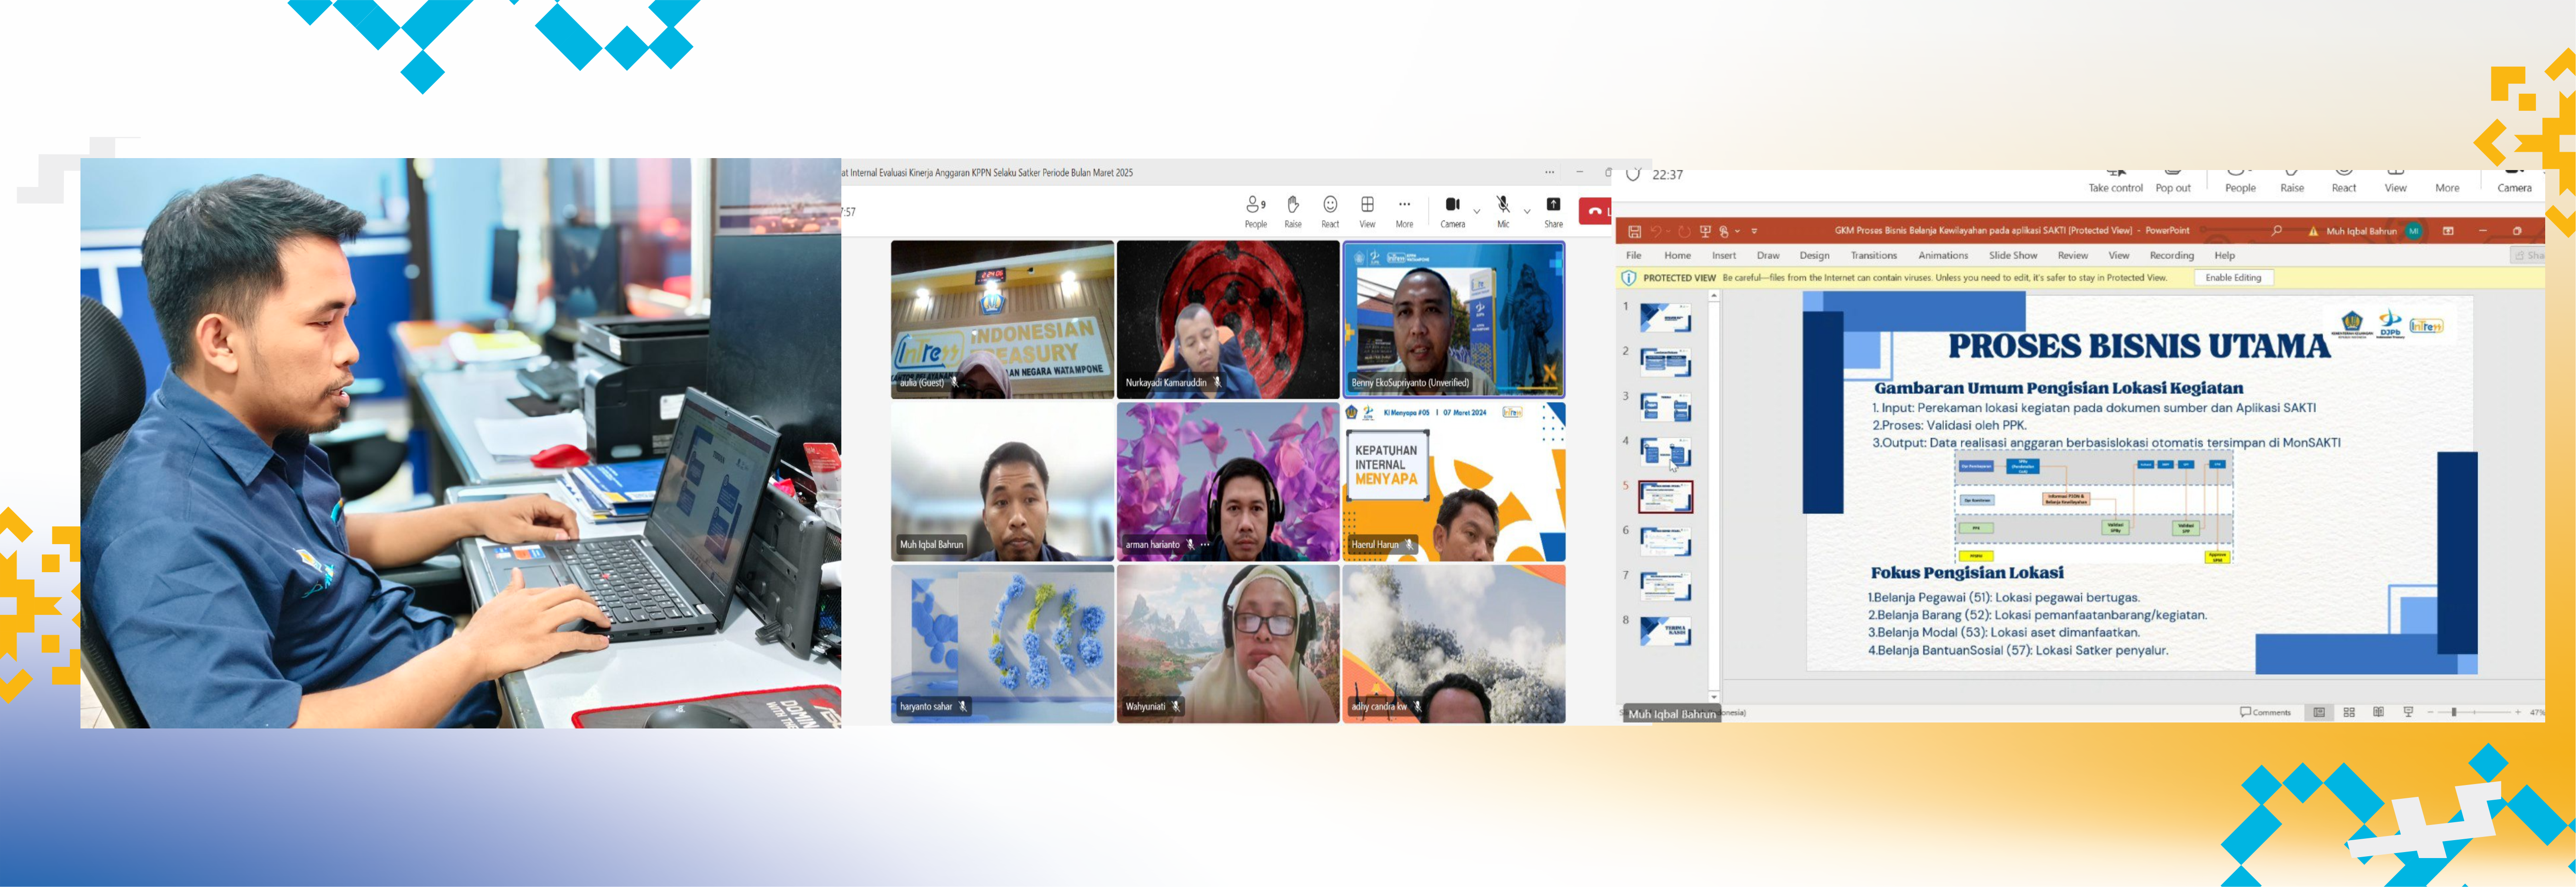2576x887 pixels.
Task: Toggle the Camera in middle meeting toolbar
Action: (x=1452, y=211)
